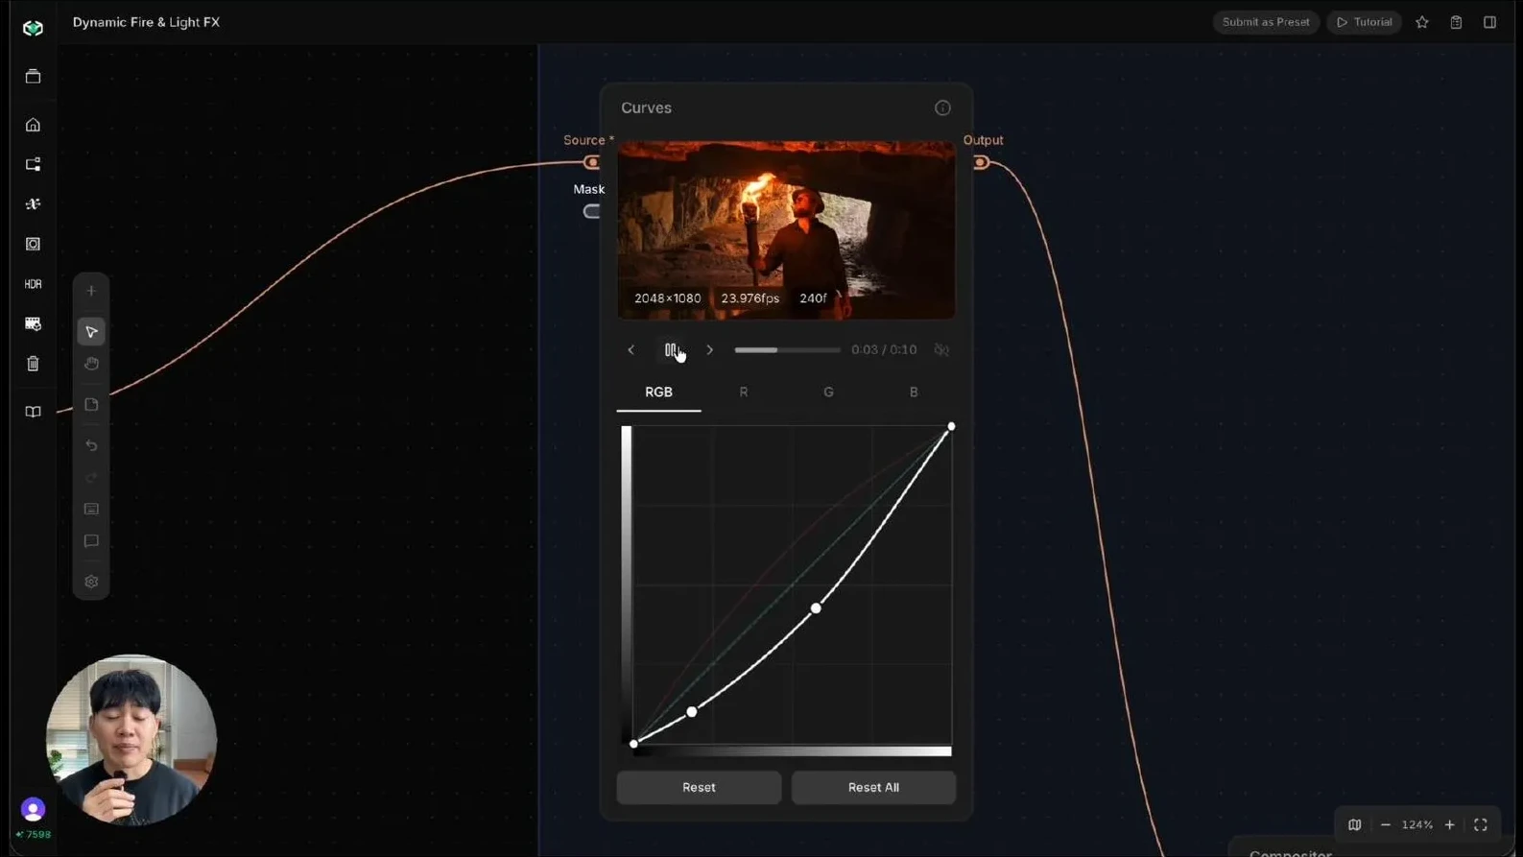Image resolution: width=1523 pixels, height=857 pixels.
Task: Open the Curves info icon
Action: click(x=942, y=107)
